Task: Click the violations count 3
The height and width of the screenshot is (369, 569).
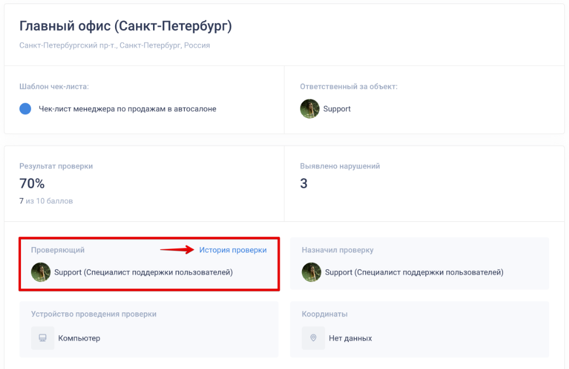Action: (x=304, y=183)
